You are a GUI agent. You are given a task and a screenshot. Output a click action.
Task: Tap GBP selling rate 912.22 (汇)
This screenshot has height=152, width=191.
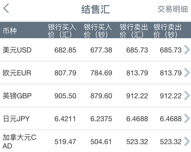[137, 96]
